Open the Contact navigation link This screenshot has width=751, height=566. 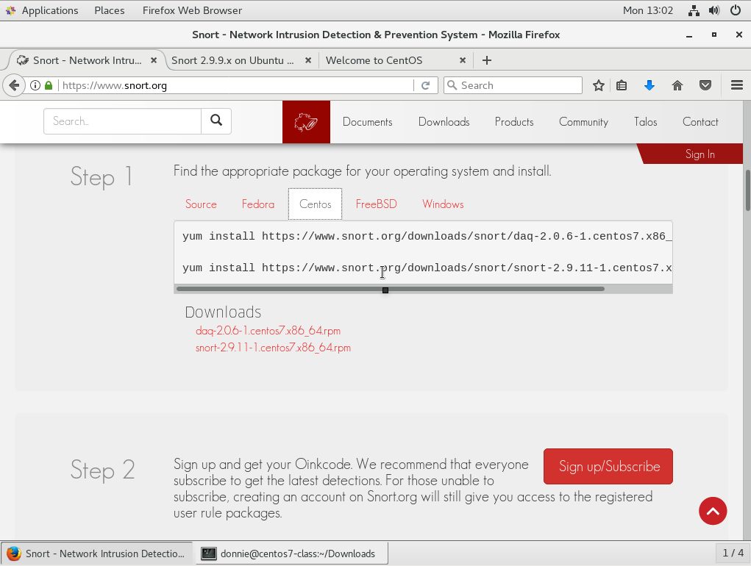[x=700, y=122]
